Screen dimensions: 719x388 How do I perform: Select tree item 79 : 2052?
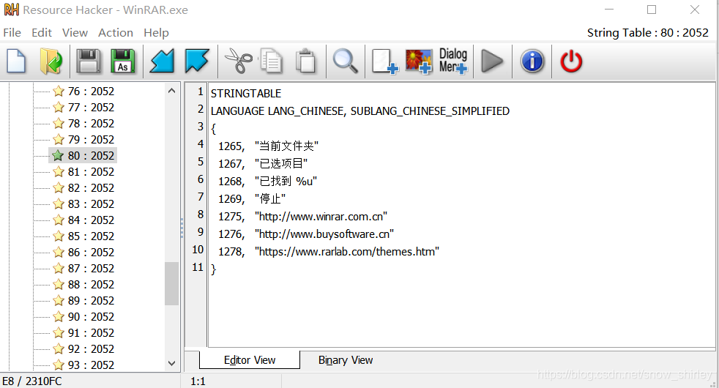pyautogui.click(x=91, y=139)
